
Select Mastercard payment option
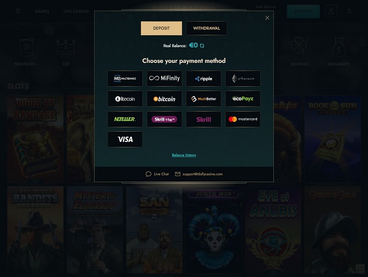coord(242,119)
